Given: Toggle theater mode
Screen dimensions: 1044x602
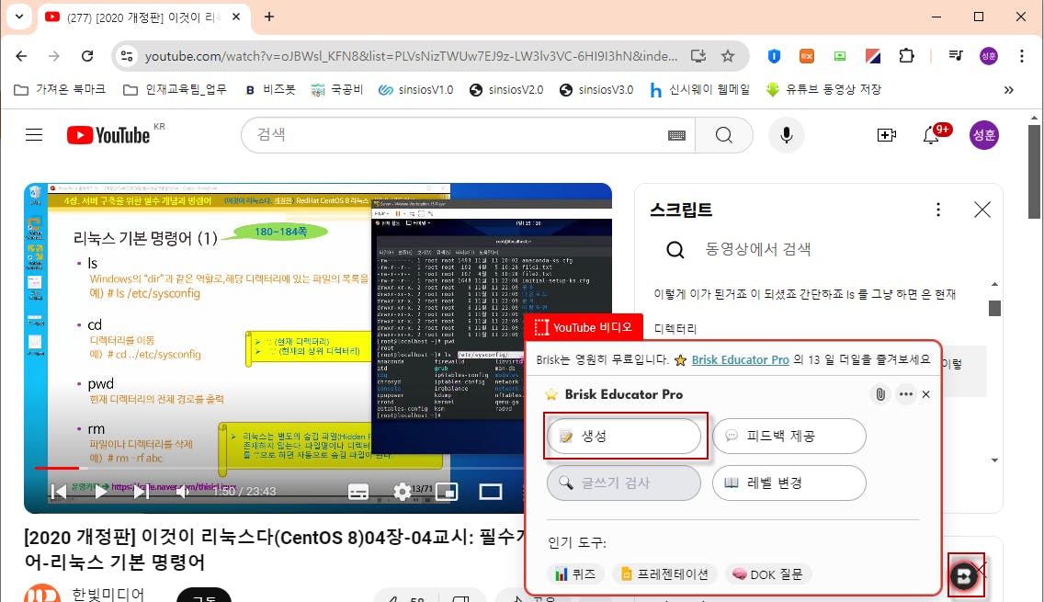Looking at the screenshot, I should pyautogui.click(x=491, y=492).
